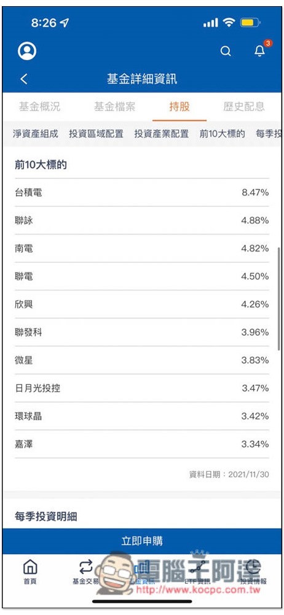
Task: Switch to the 基金檔案 tab
Action: pyautogui.click(x=114, y=106)
